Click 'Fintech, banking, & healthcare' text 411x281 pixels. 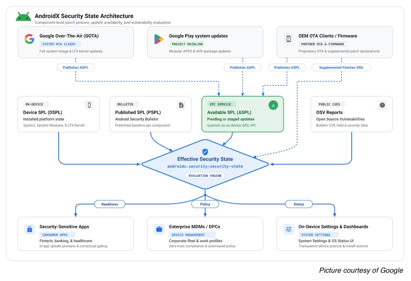pos(66,241)
